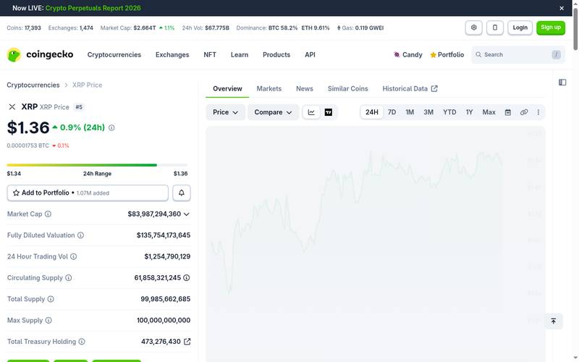Open the Compare dropdown

pyautogui.click(x=273, y=112)
